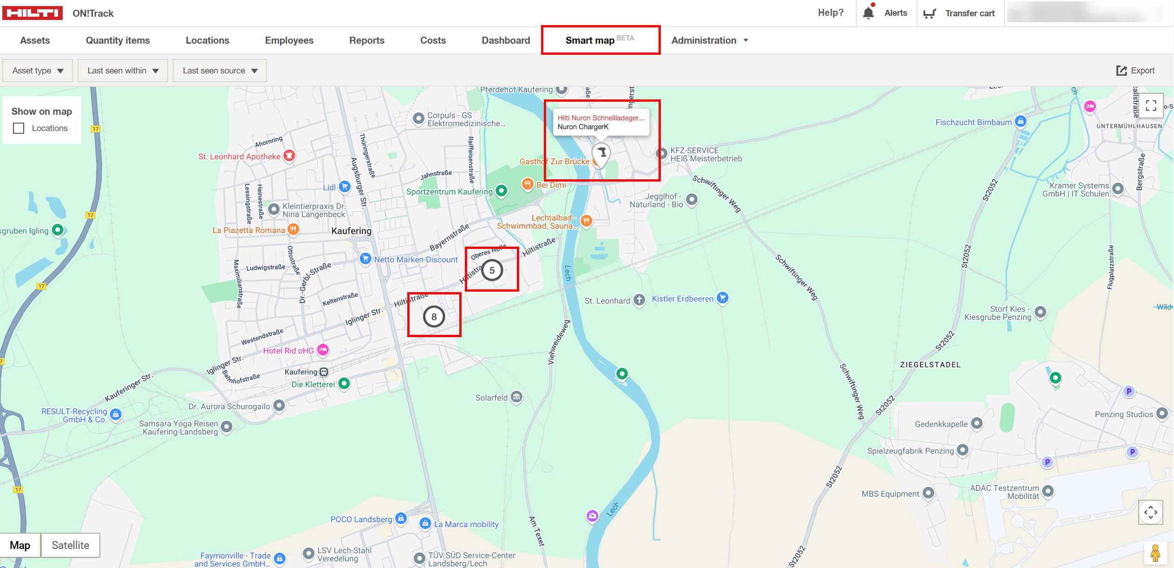Image resolution: width=1174 pixels, height=568 pixels.
Task: Click the map pan control icon
Action: point(1151,512)
